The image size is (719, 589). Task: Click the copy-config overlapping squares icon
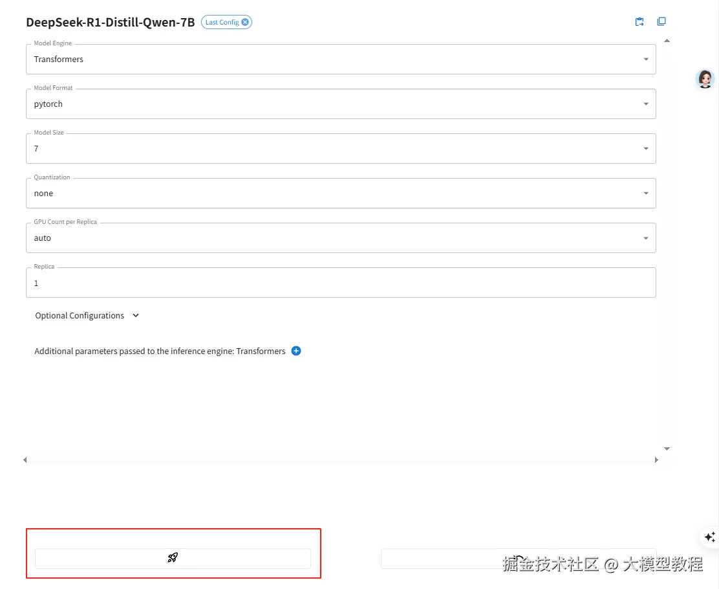(661, 21)
